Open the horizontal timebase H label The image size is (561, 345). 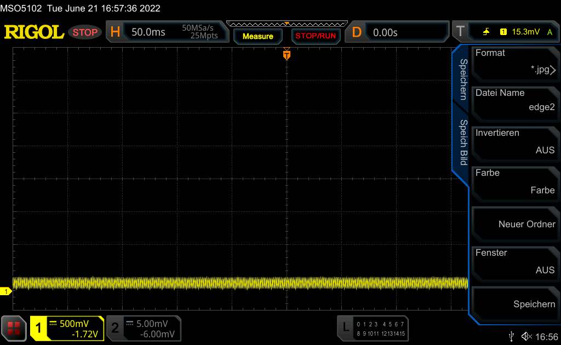tap(115, 32)
